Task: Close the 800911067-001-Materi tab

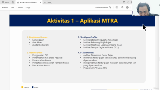Action: [40, 2]
